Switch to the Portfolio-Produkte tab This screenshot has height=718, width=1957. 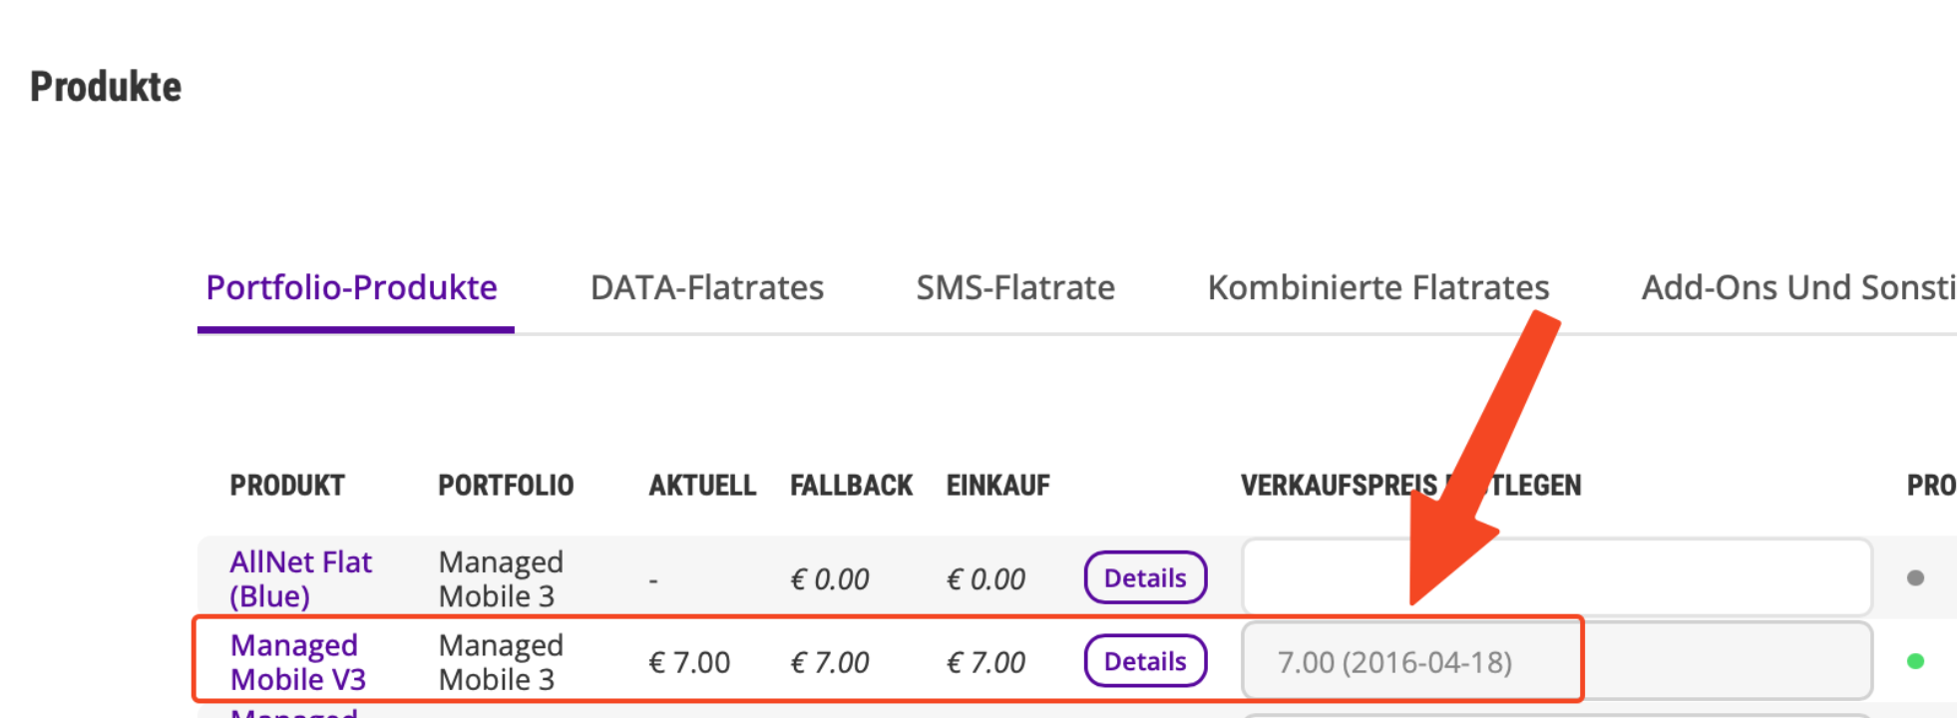pyautogui.click(x=351, y=288)
